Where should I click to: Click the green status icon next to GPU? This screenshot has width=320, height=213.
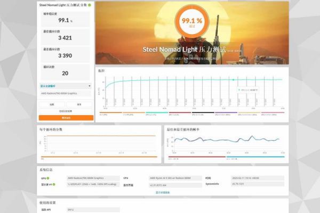pyautogui.click(x=48, y=178)
